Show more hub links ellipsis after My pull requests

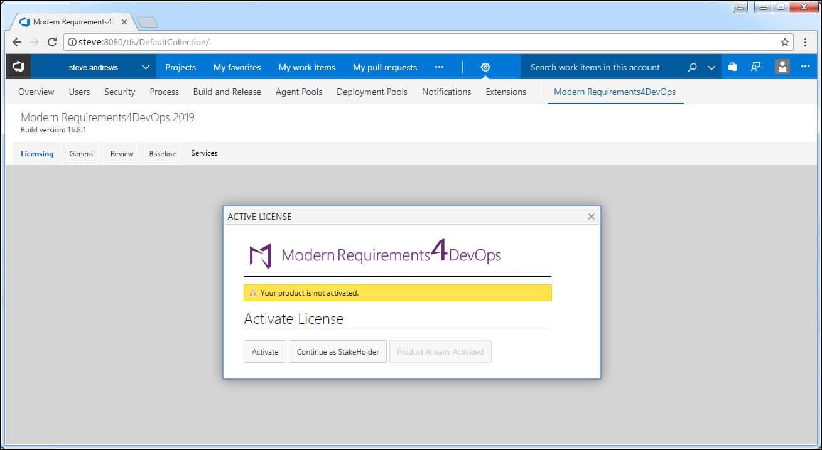(x=439, y=67)
